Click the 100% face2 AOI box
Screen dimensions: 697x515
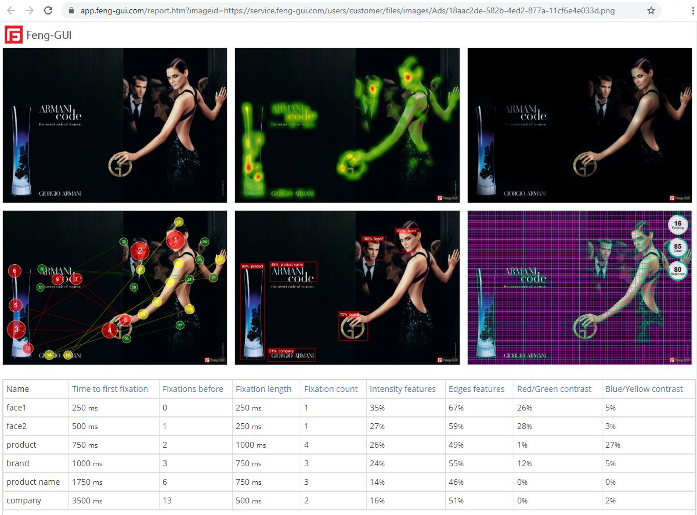pyautogui.click(x=374, y=249)
